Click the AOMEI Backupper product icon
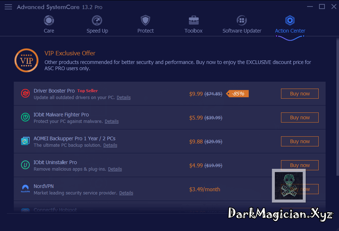339x231 pixels. [x=25, y=141]
